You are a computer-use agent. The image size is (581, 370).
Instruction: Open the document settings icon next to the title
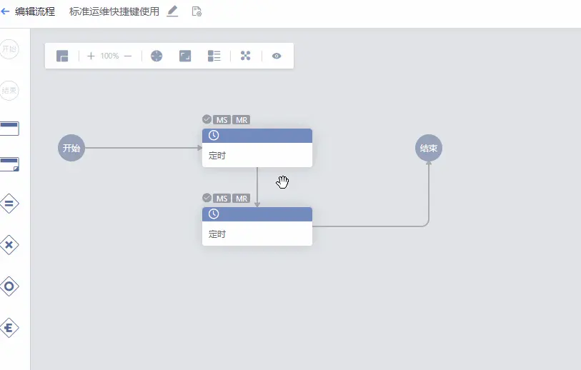pyautogui.click(x=197, y=11)
